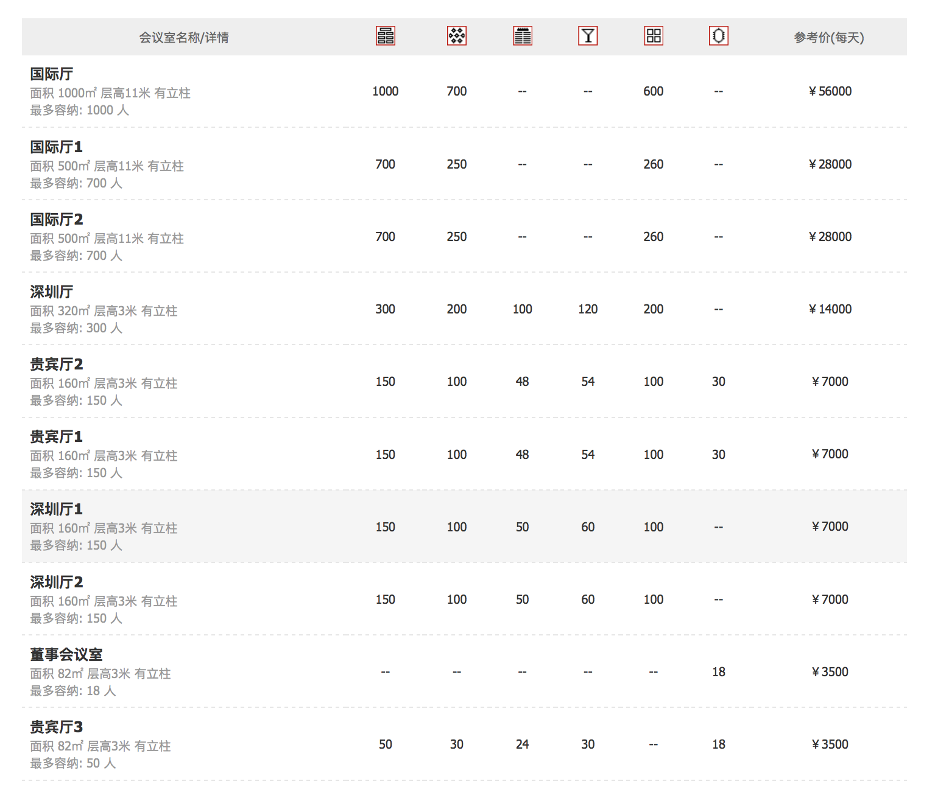Click 最多容纳: 1000 人 text

[80, 110]
